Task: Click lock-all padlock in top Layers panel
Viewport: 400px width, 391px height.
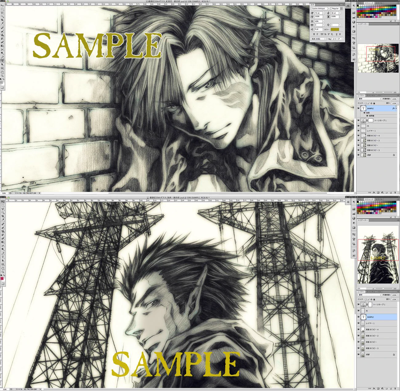Action: coord(374,103)
